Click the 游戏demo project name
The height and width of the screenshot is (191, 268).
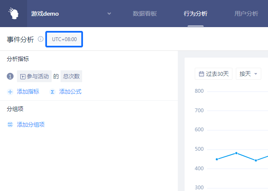[x=45, y=14]
